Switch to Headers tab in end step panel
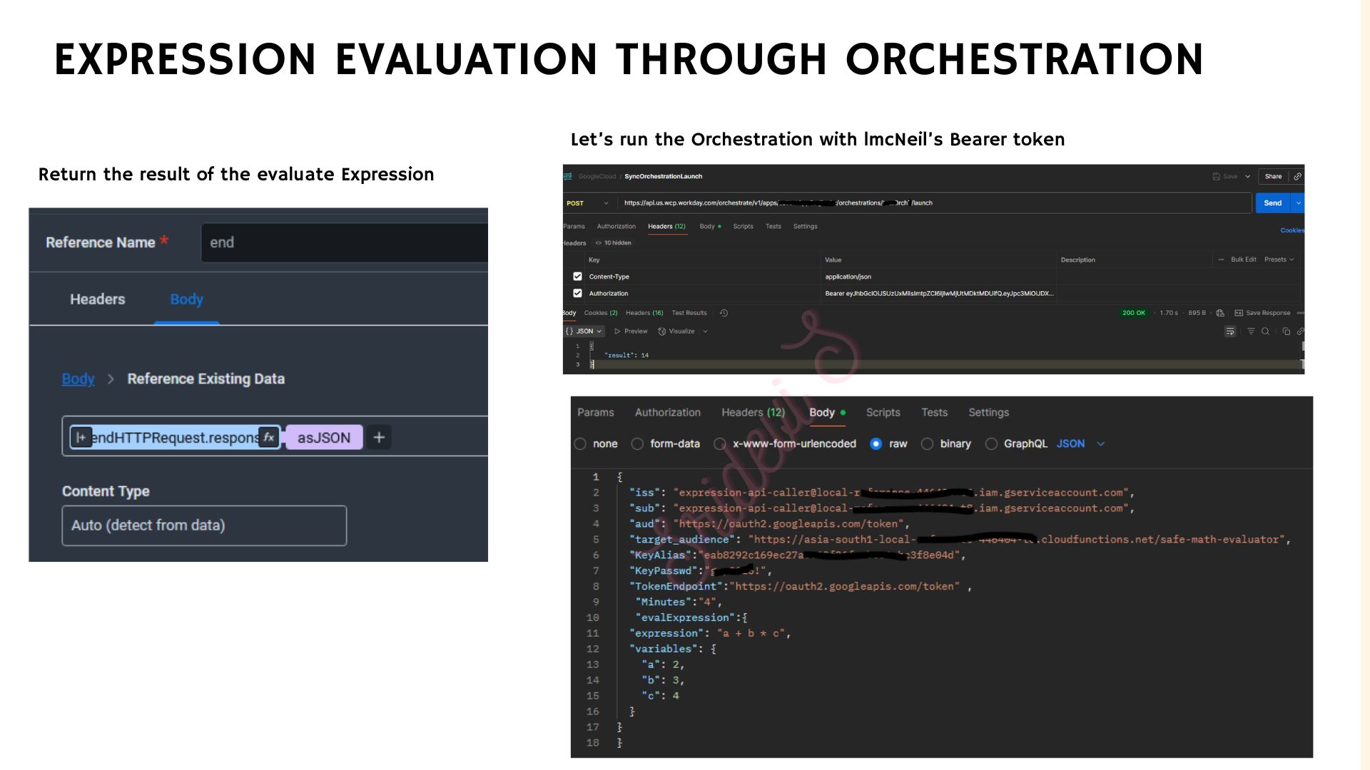Image resolution: width=1370 pixels, height=770 pixels. tap(97, 299)
